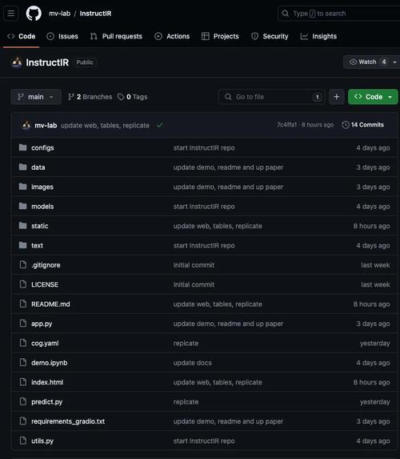Open the .gitignore file
400x459 pixels.
(46, 265)
